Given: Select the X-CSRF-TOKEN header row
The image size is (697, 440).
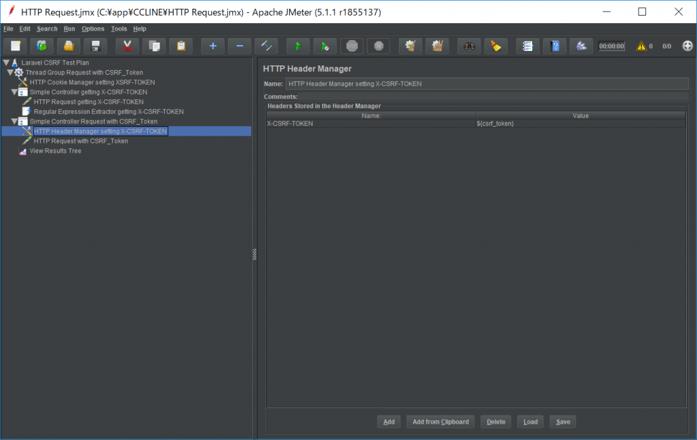Looking at the screenshot, I should (371, 123).
